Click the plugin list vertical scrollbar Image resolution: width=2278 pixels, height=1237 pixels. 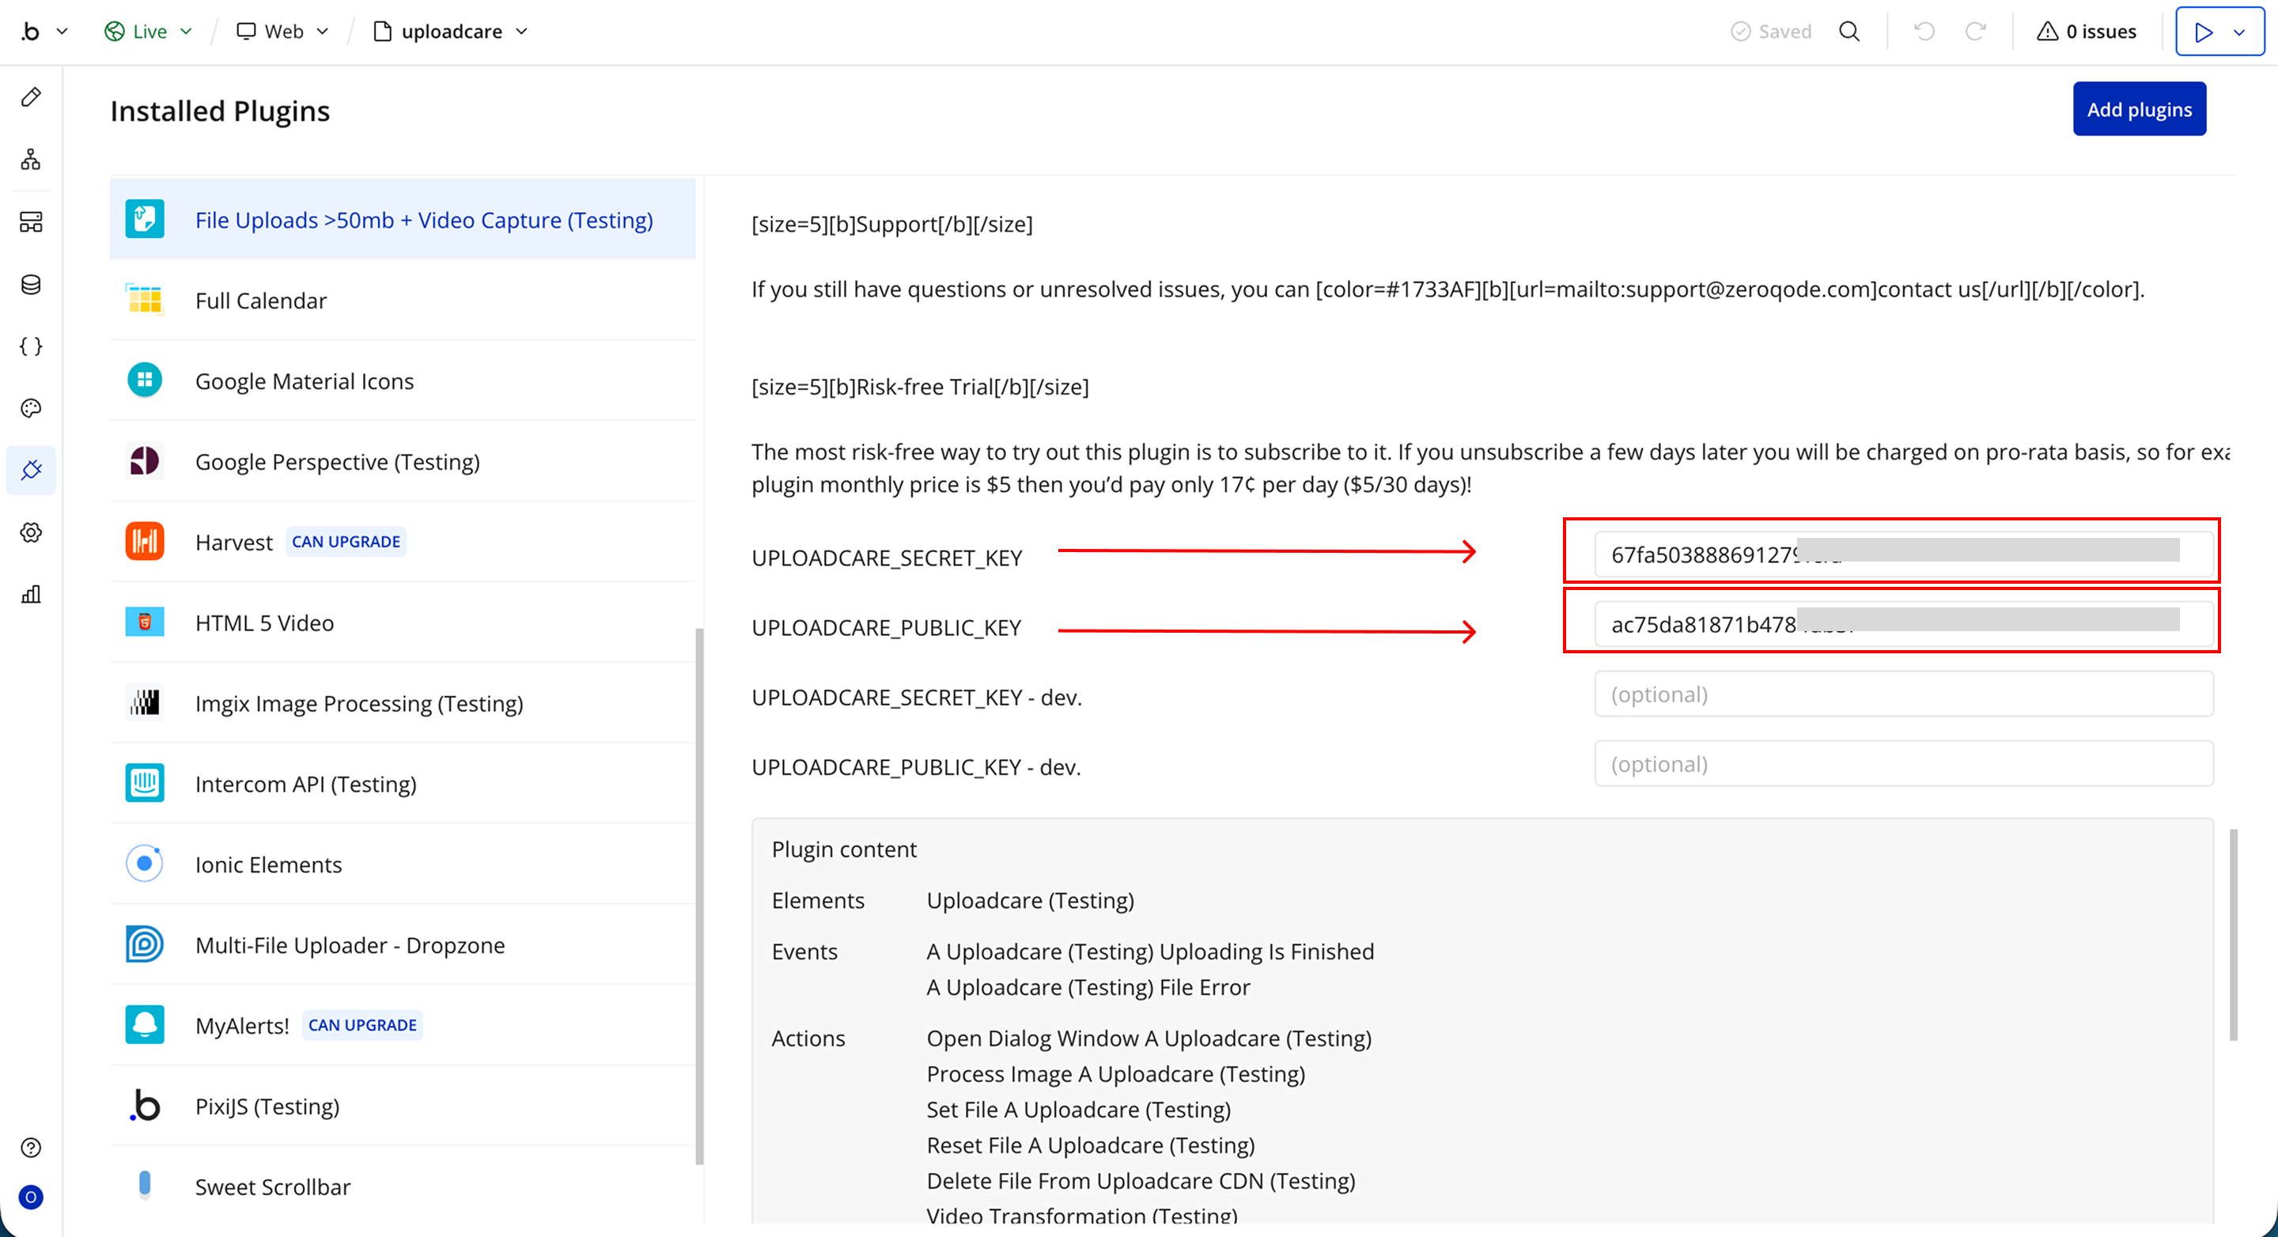point(699,895)
